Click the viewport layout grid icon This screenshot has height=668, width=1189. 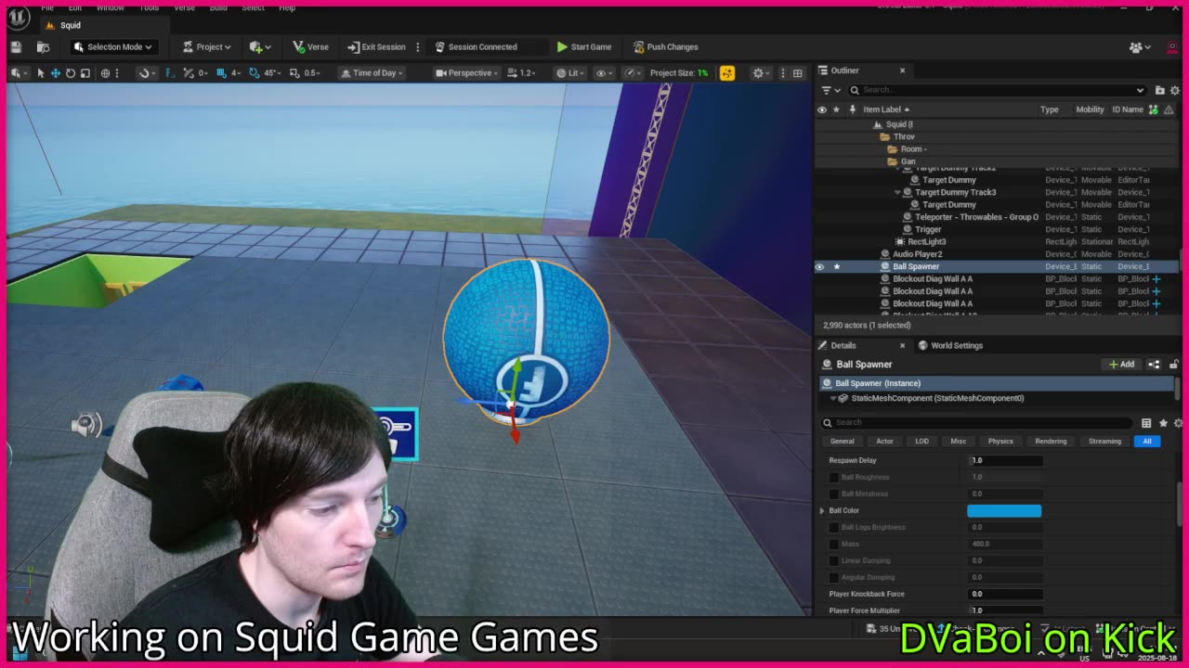[x=798, y=73]
